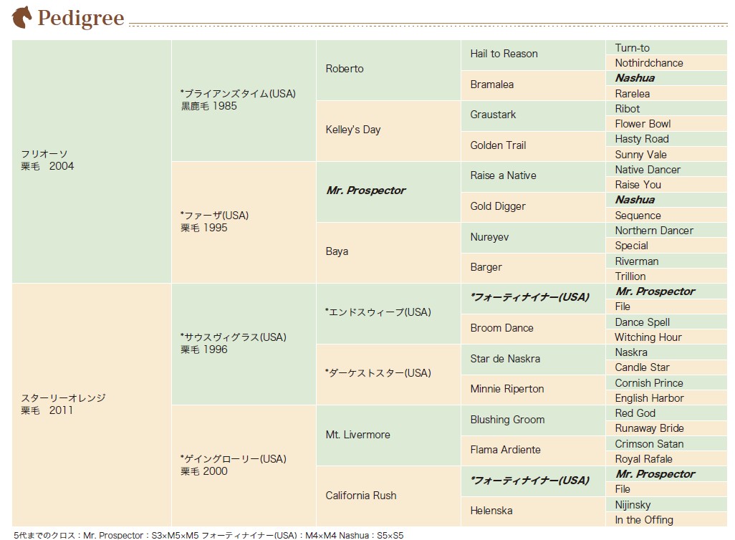
Task: Select the フリオーソ 2004 sire cell
Action: (x=92, y=161)
